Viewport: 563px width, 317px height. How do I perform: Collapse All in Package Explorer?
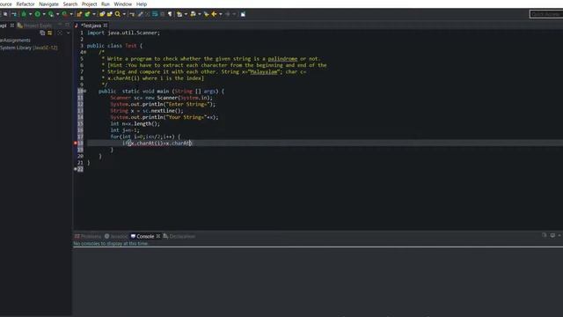(x=42, y=33)
